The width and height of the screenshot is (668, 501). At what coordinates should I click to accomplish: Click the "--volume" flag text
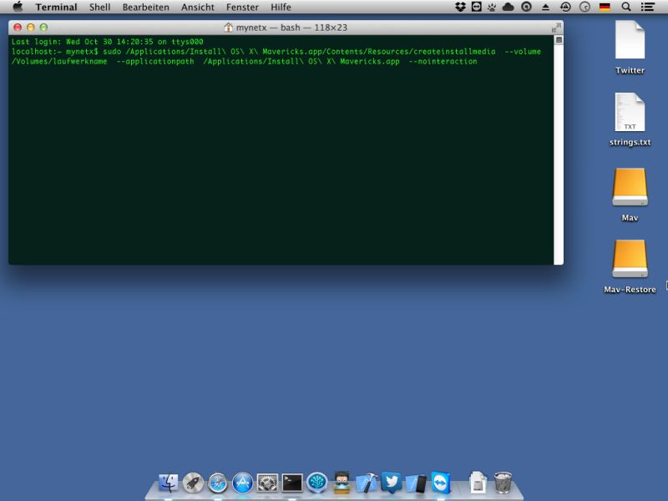click(x=523, y=52)
